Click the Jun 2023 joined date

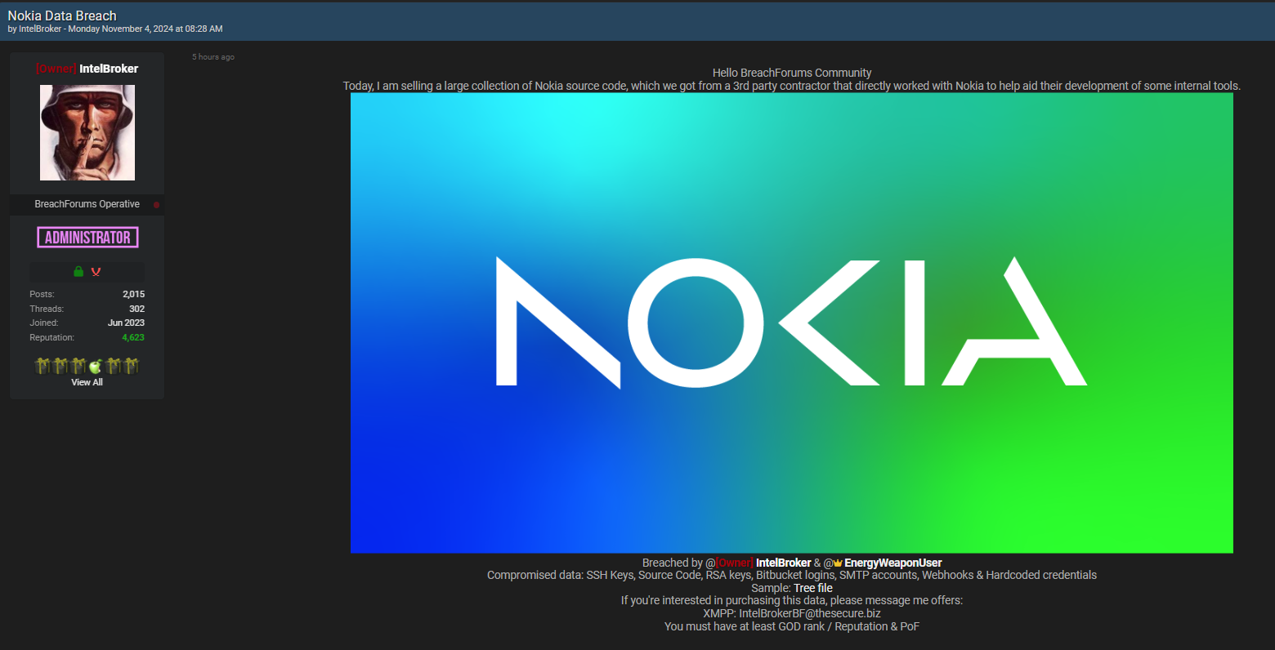[x=126, y=323]
